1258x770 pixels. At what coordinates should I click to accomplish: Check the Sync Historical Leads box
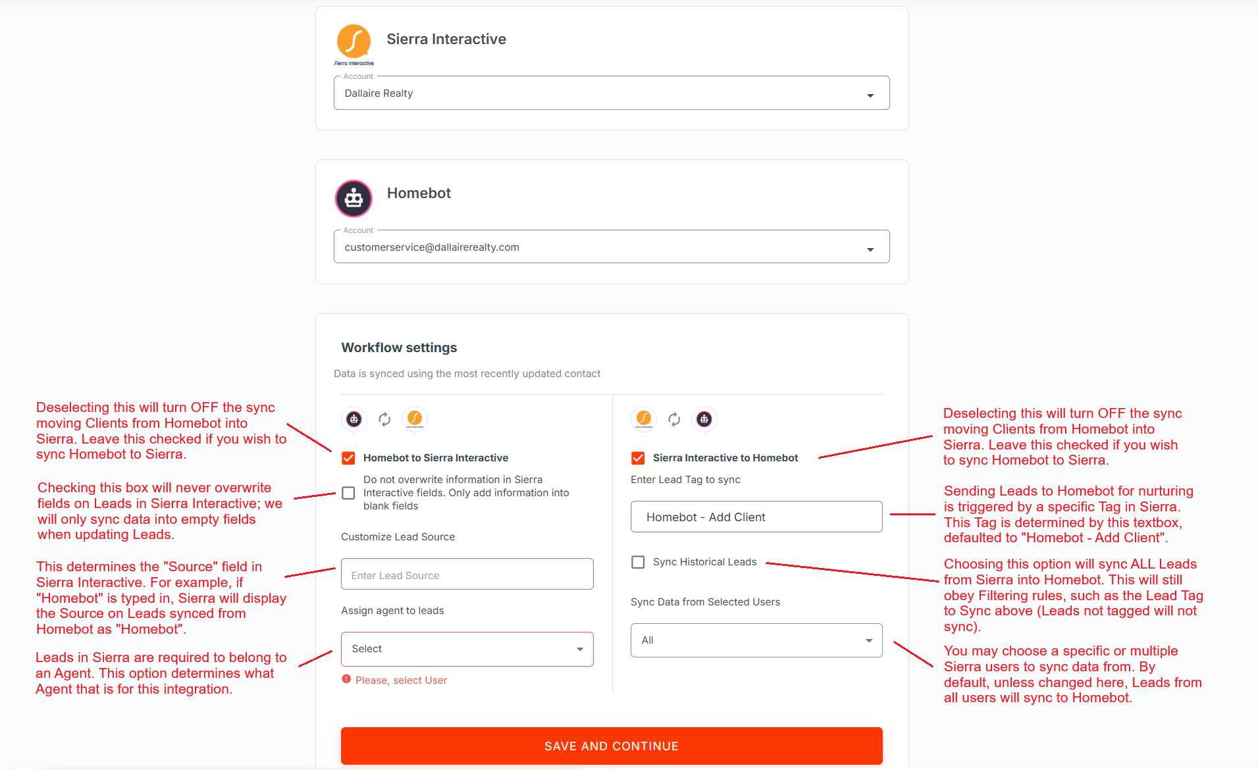pos(638,562)
